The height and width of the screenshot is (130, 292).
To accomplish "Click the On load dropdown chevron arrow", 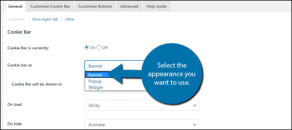I will [194, 105].
